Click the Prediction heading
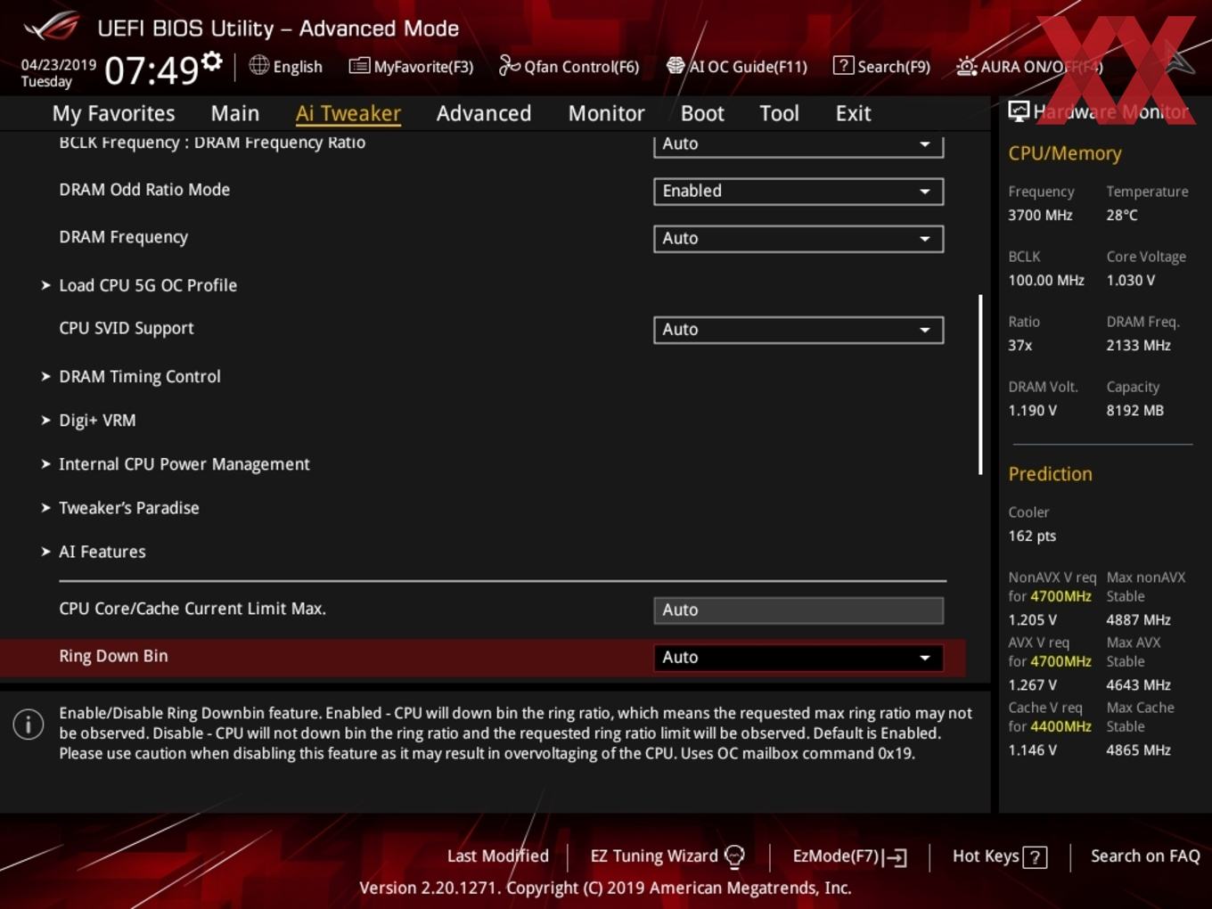Screen dimensions: 1212x909 1050,474
